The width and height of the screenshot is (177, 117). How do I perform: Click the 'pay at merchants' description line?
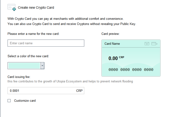(65, 19)
